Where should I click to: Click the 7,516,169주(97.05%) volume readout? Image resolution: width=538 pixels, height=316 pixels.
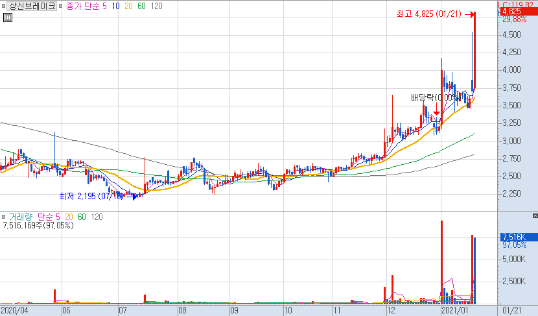tap(38, 226)
